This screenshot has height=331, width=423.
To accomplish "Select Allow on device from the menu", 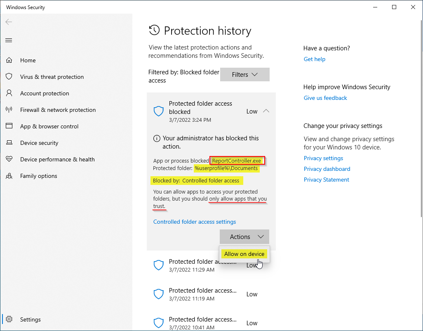I will pyautogui.click(x=244, y=254).
